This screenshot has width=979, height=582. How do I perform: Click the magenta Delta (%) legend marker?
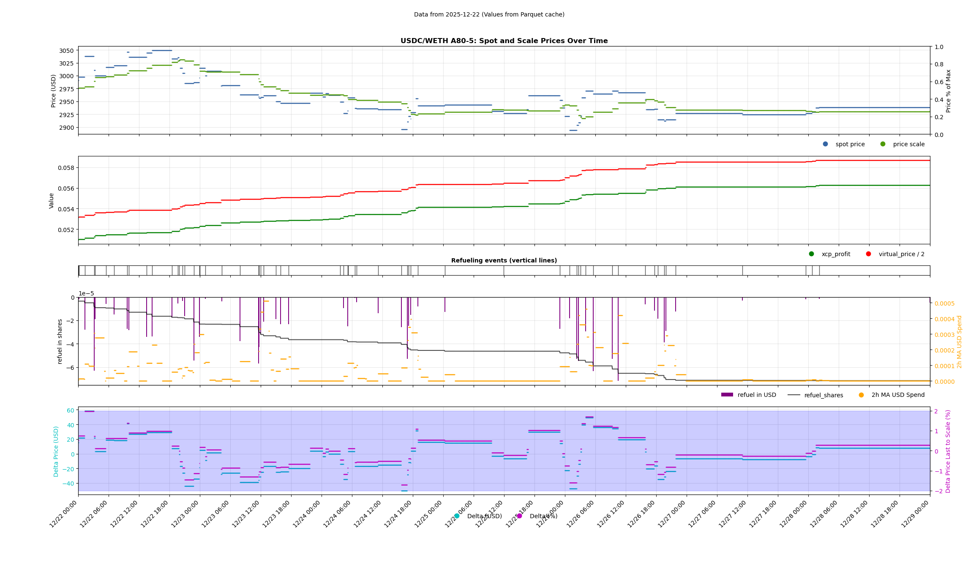(519, 516)
